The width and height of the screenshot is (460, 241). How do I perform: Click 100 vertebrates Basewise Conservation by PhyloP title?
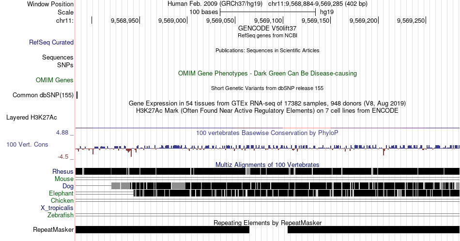267,133
